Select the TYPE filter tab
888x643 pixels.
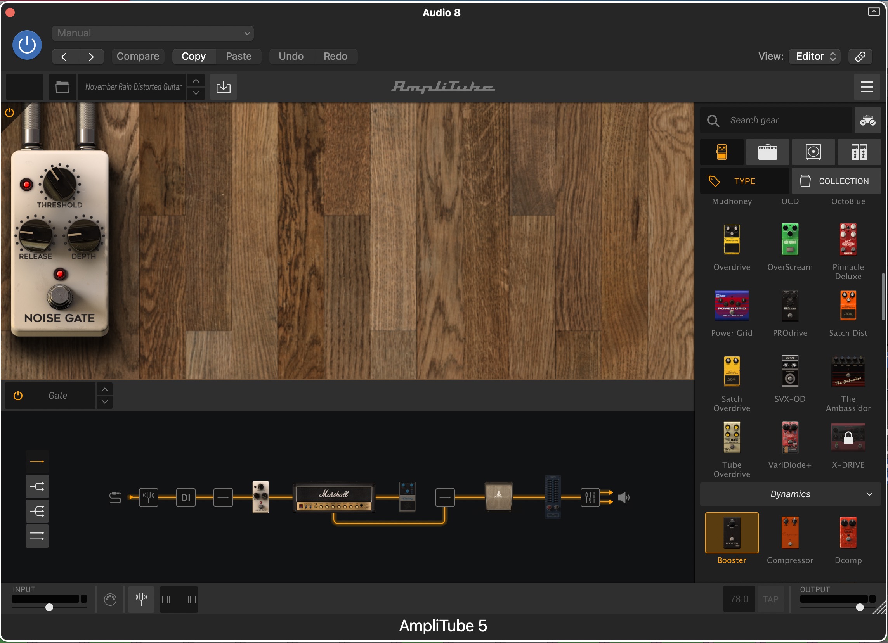[x=744, y=181]
